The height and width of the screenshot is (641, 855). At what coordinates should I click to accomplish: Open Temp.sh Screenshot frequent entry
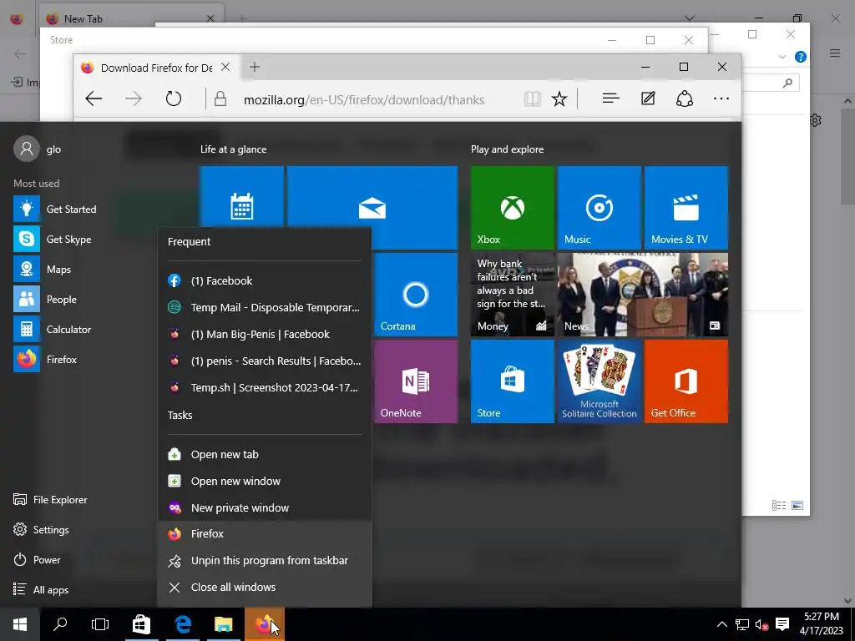click(x=265, y=387)
